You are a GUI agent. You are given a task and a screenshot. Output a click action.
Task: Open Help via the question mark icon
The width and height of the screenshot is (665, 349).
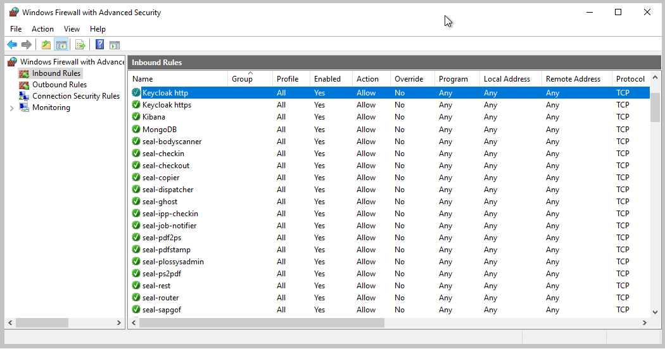pyautogui.click(x=99, y=44)
